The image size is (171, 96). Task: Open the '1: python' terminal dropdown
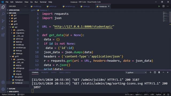136,73
